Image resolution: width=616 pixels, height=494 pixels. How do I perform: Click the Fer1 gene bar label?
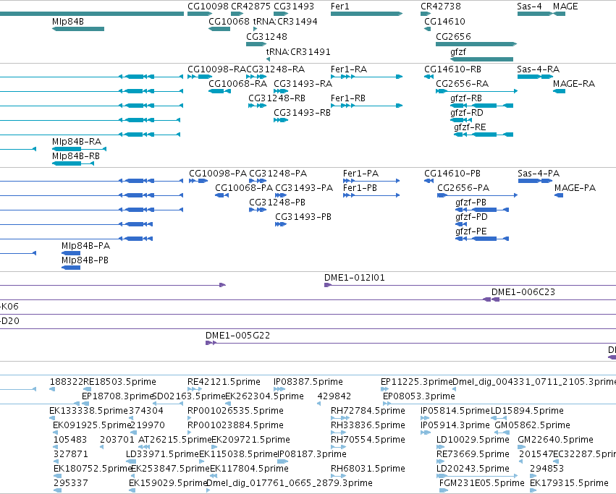(339, 7)
